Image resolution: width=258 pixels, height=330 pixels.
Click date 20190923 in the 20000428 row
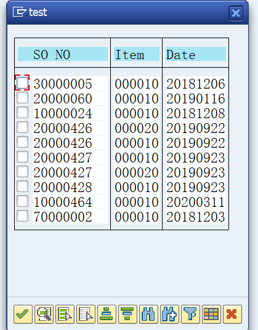click(x=196, y=187)
